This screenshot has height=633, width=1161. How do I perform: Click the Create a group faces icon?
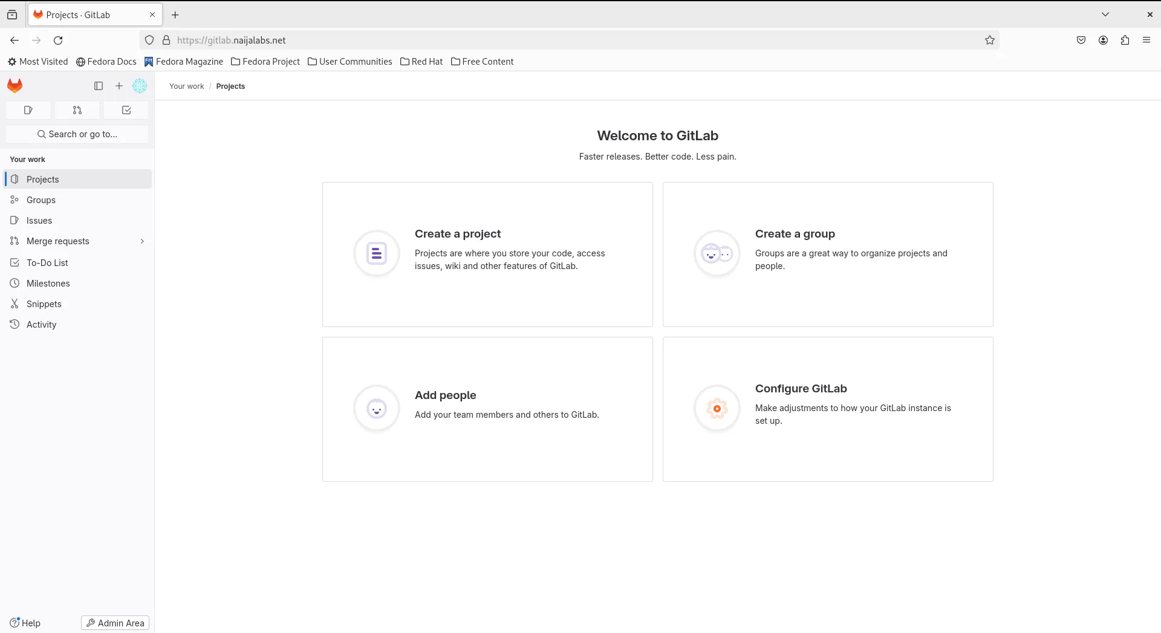tap(717, 253)
